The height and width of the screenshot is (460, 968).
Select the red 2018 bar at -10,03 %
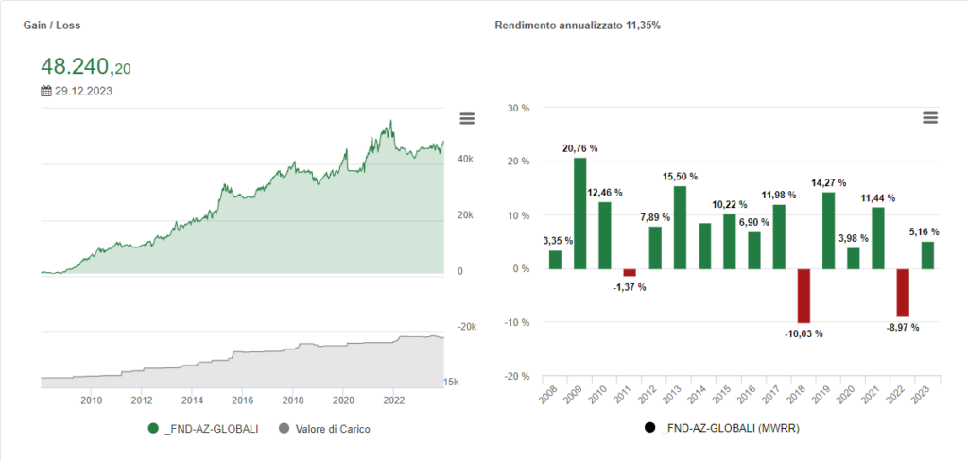pos(804,296)
